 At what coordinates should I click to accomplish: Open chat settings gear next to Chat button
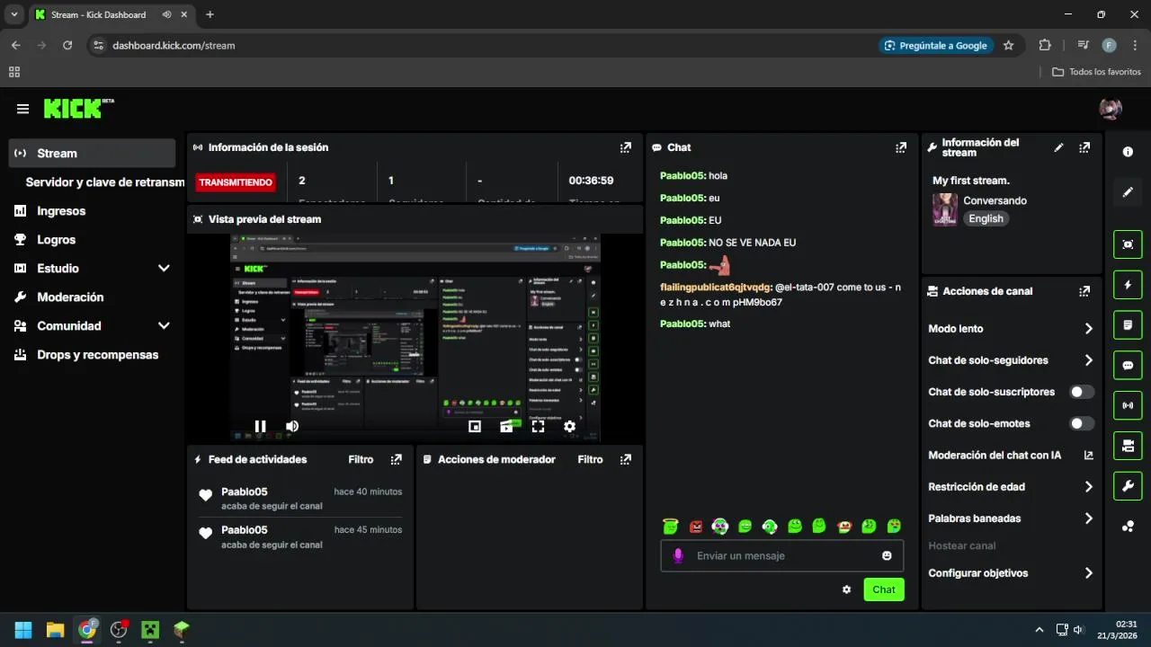846,589
